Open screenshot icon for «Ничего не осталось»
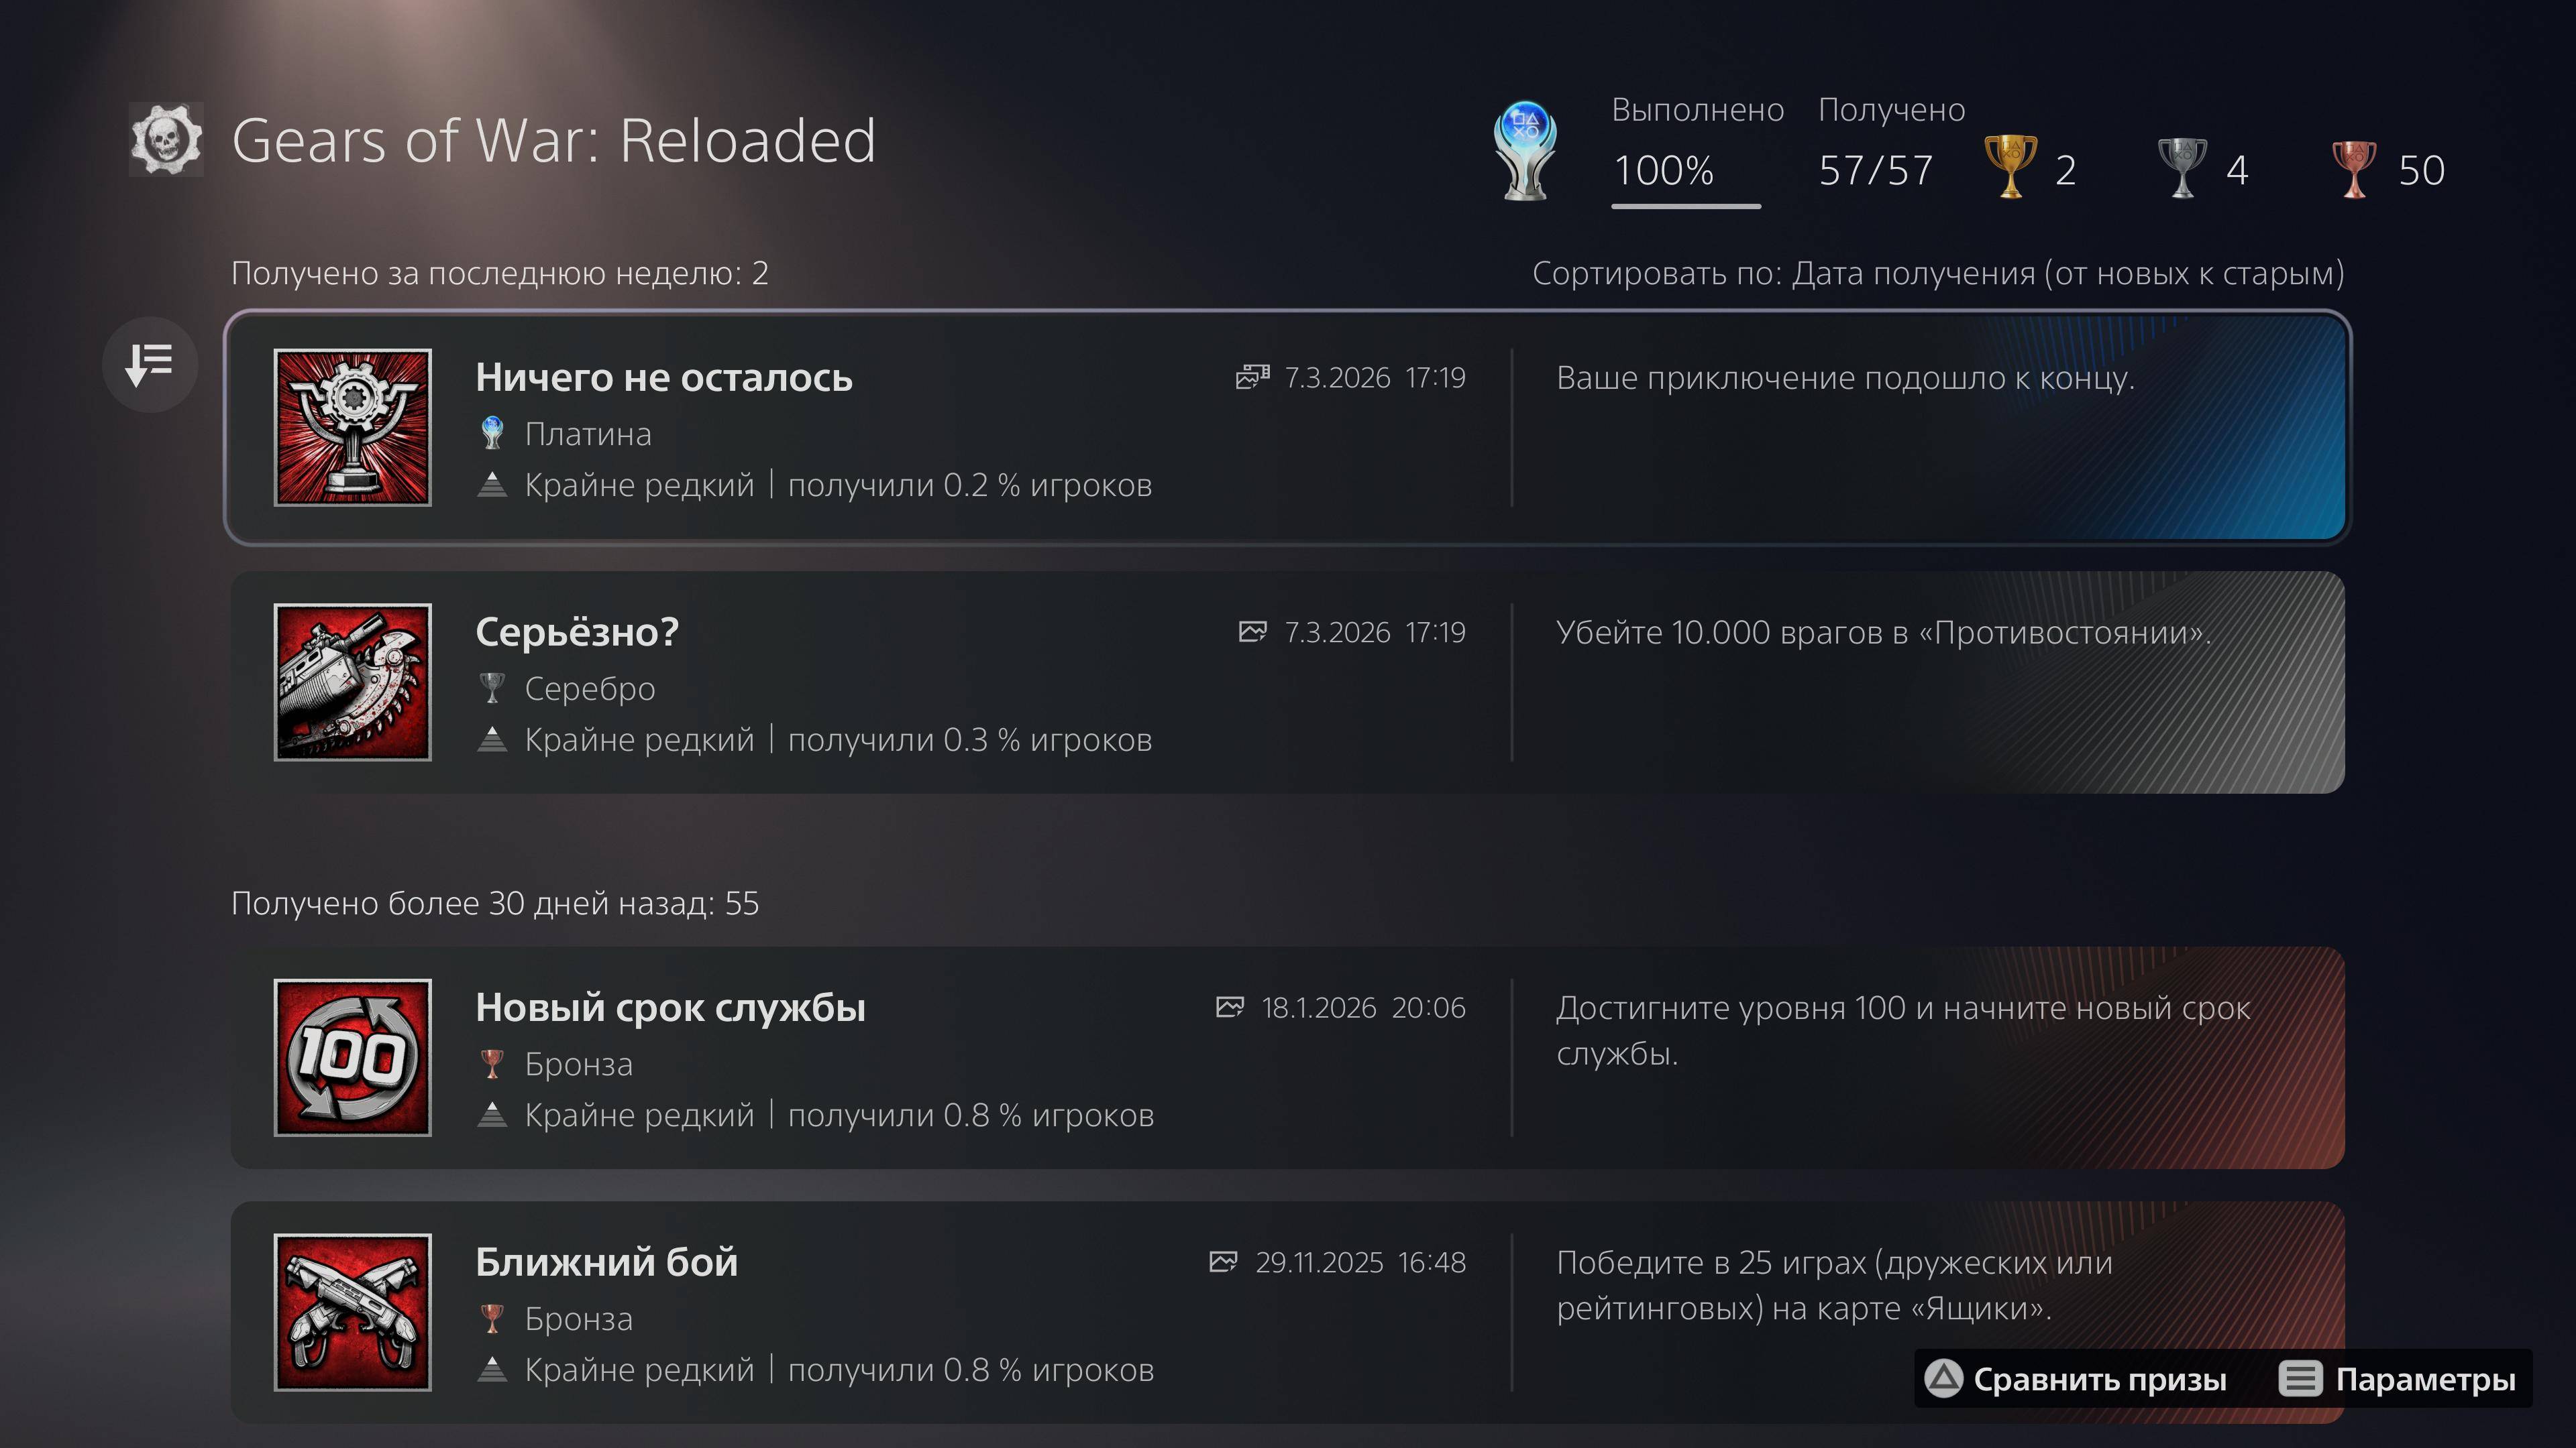This screenshot has height=1448, width=2576. pos(1252,377)
